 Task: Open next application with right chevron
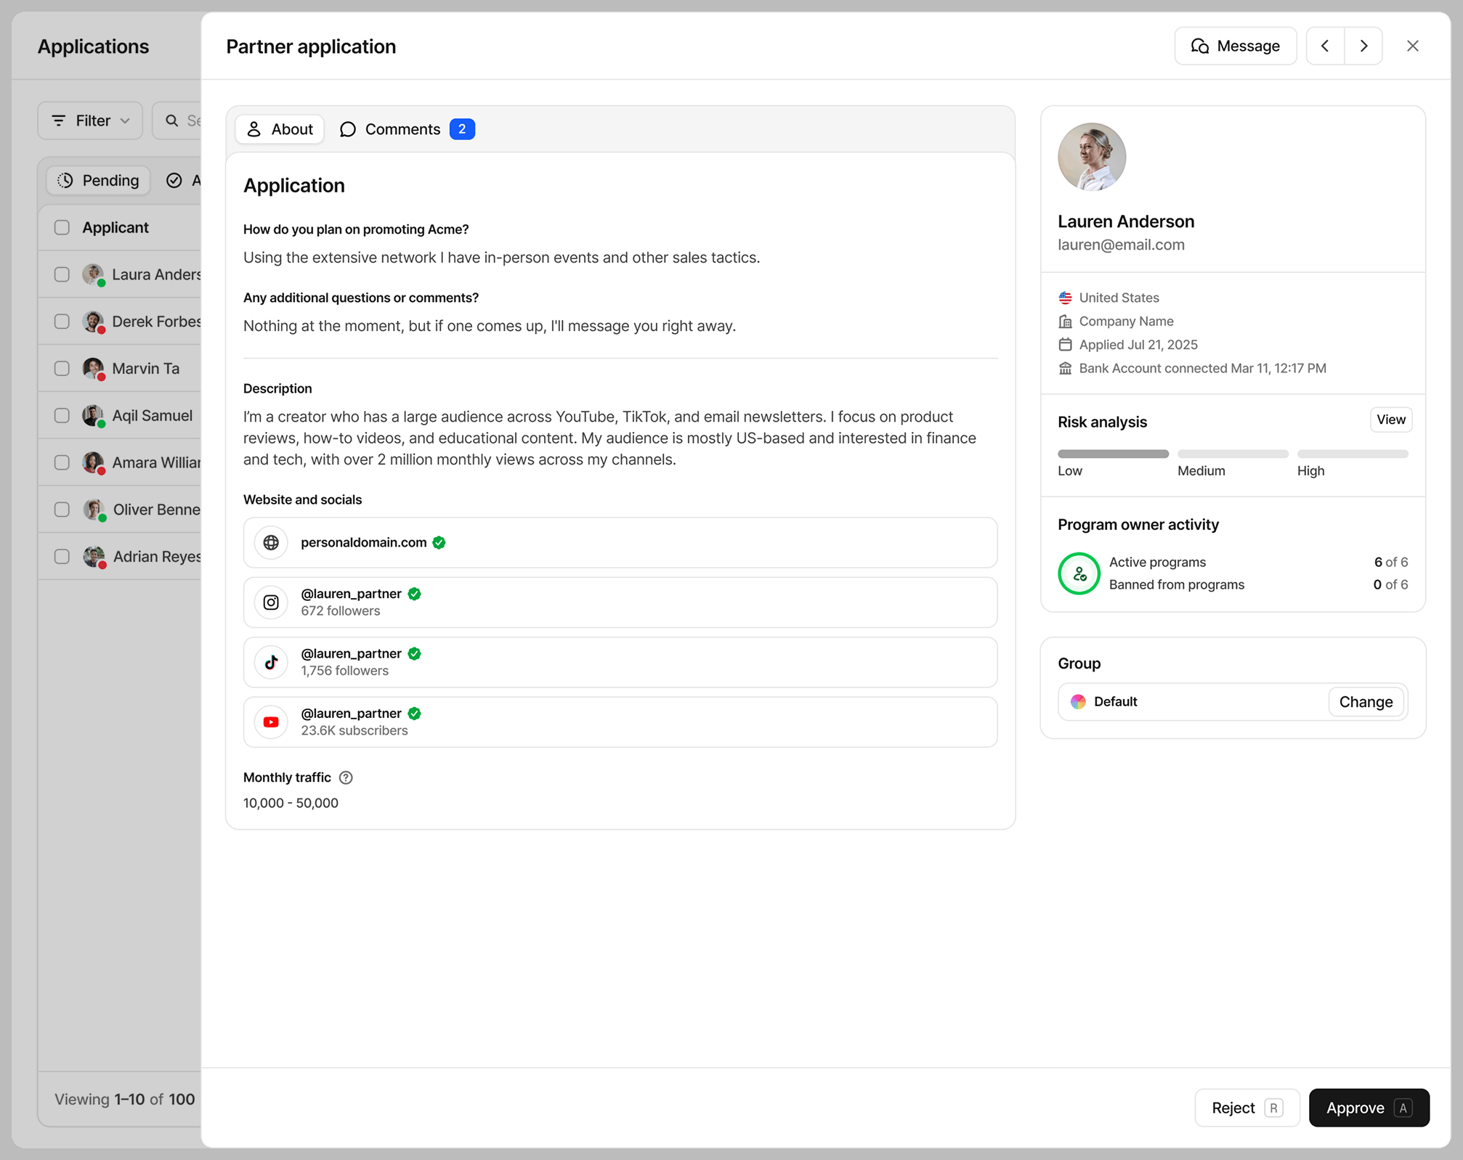pyautogui.click(x=1363, y=46)
